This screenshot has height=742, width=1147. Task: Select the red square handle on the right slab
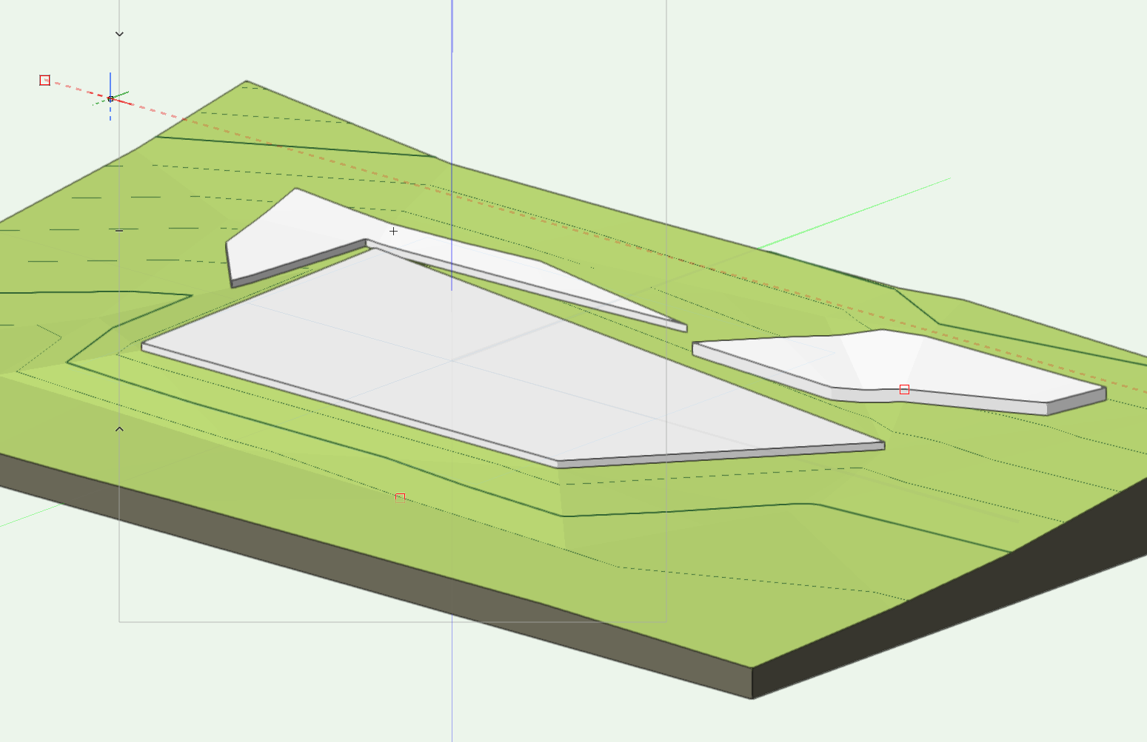[x=904, y=389]
